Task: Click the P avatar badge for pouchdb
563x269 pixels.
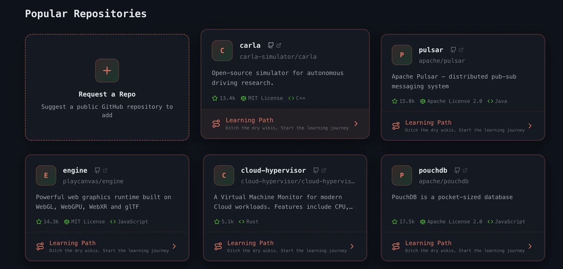Action: 401,175
